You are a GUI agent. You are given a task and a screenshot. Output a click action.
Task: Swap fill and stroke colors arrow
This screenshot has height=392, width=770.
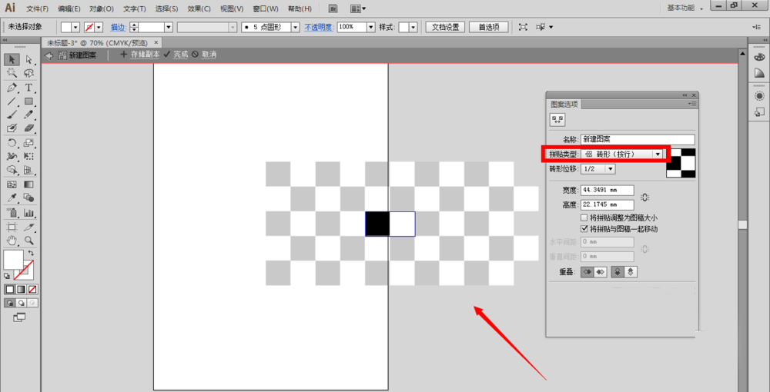point(31,254)
